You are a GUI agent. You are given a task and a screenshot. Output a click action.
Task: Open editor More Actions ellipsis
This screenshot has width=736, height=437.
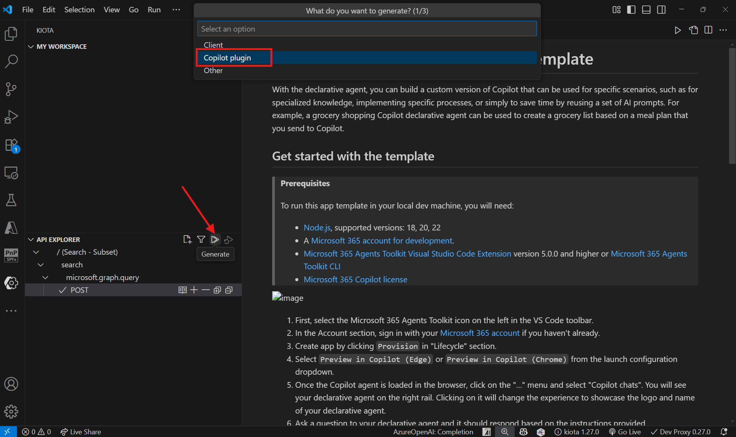pos(723,30)
